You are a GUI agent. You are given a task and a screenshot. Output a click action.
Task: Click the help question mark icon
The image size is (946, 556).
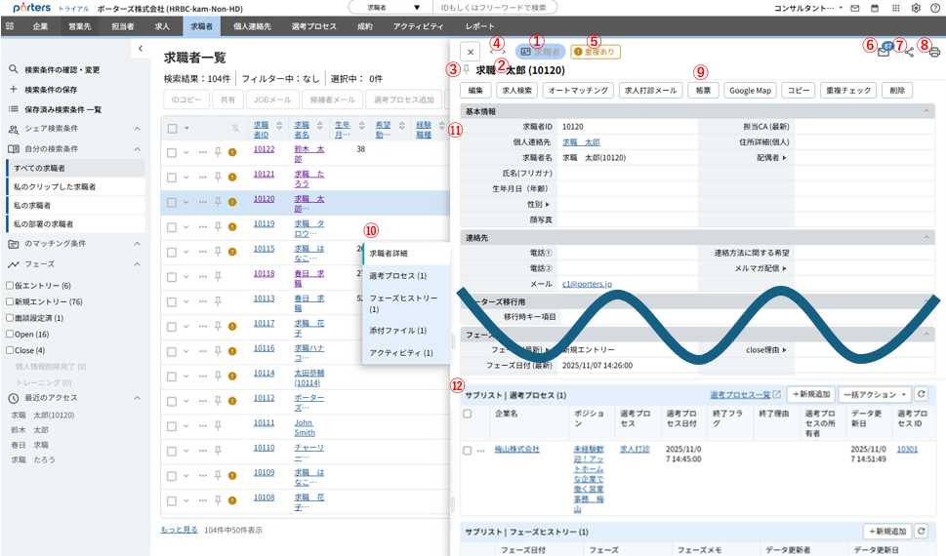click(935, 8)
